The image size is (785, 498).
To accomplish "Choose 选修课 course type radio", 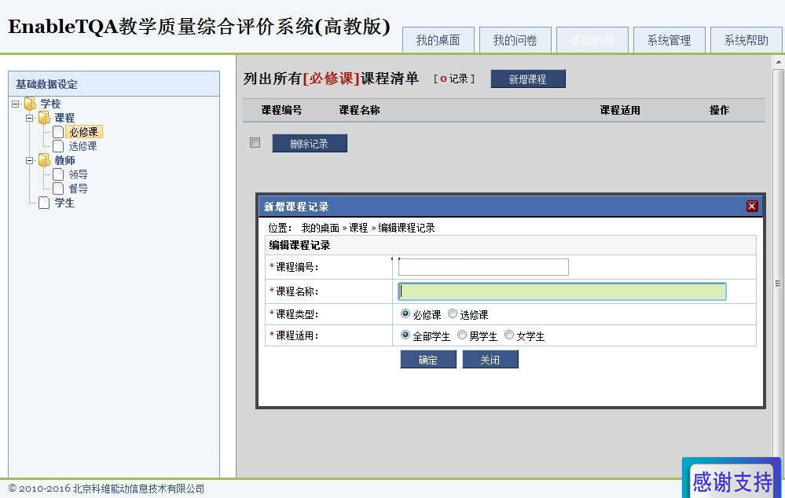I will pyautogui.click(x=452, y=313).
